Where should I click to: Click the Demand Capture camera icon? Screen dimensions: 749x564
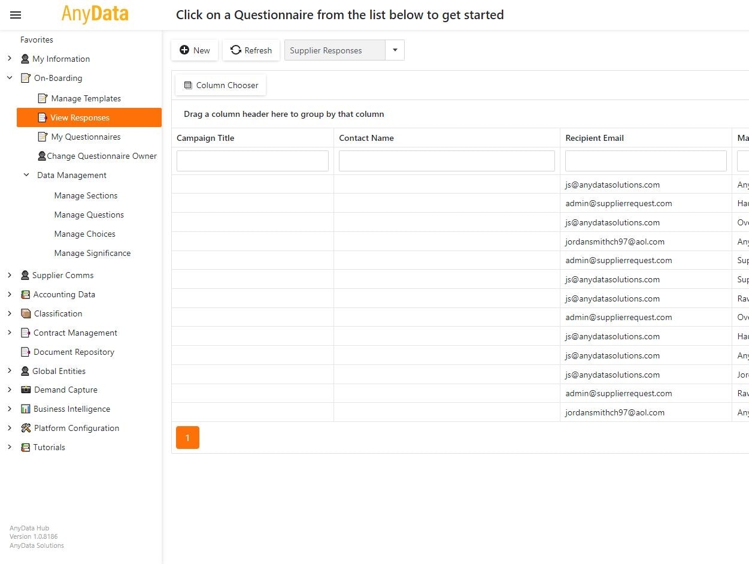click(25, 390)
